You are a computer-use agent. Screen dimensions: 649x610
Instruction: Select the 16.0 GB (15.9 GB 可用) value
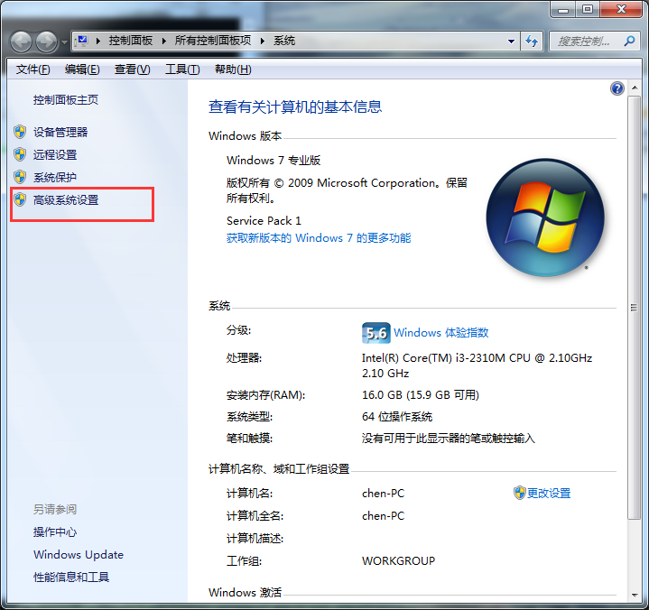click(x=420, y=395)
